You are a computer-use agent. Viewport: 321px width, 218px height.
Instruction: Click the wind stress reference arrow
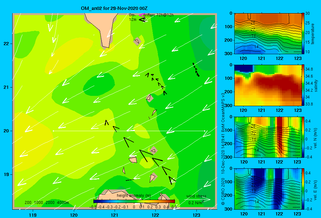[197, 199]
